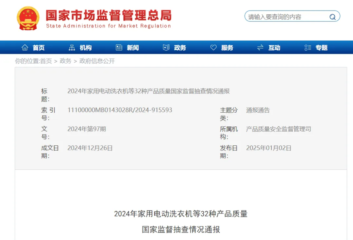The height and width of the screenshot is (240, 353).
Task: Click the magnifier search icon
Action: (x=332, y=17)
